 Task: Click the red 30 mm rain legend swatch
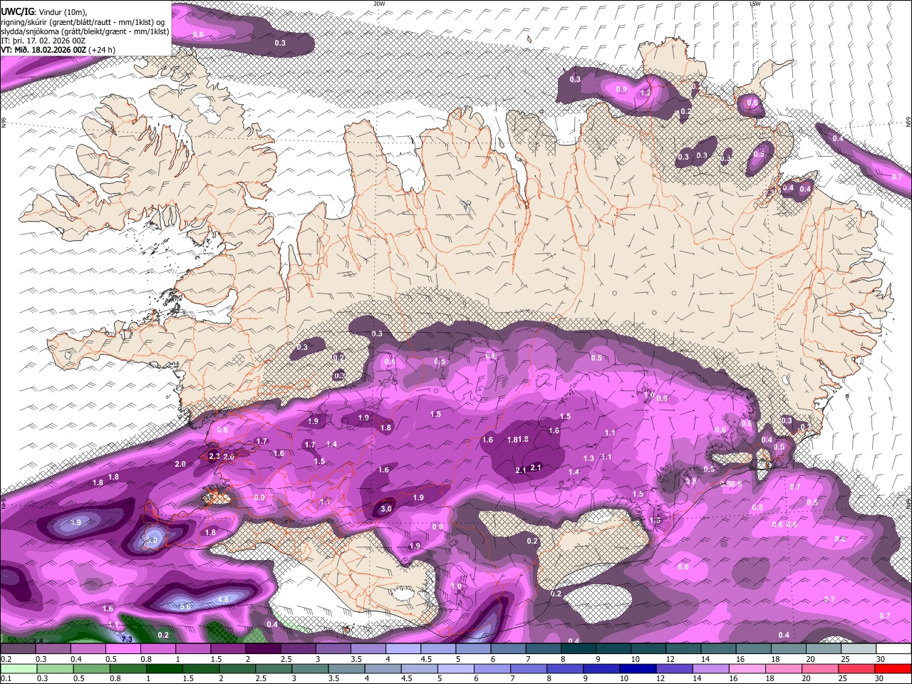coord(894,669)
